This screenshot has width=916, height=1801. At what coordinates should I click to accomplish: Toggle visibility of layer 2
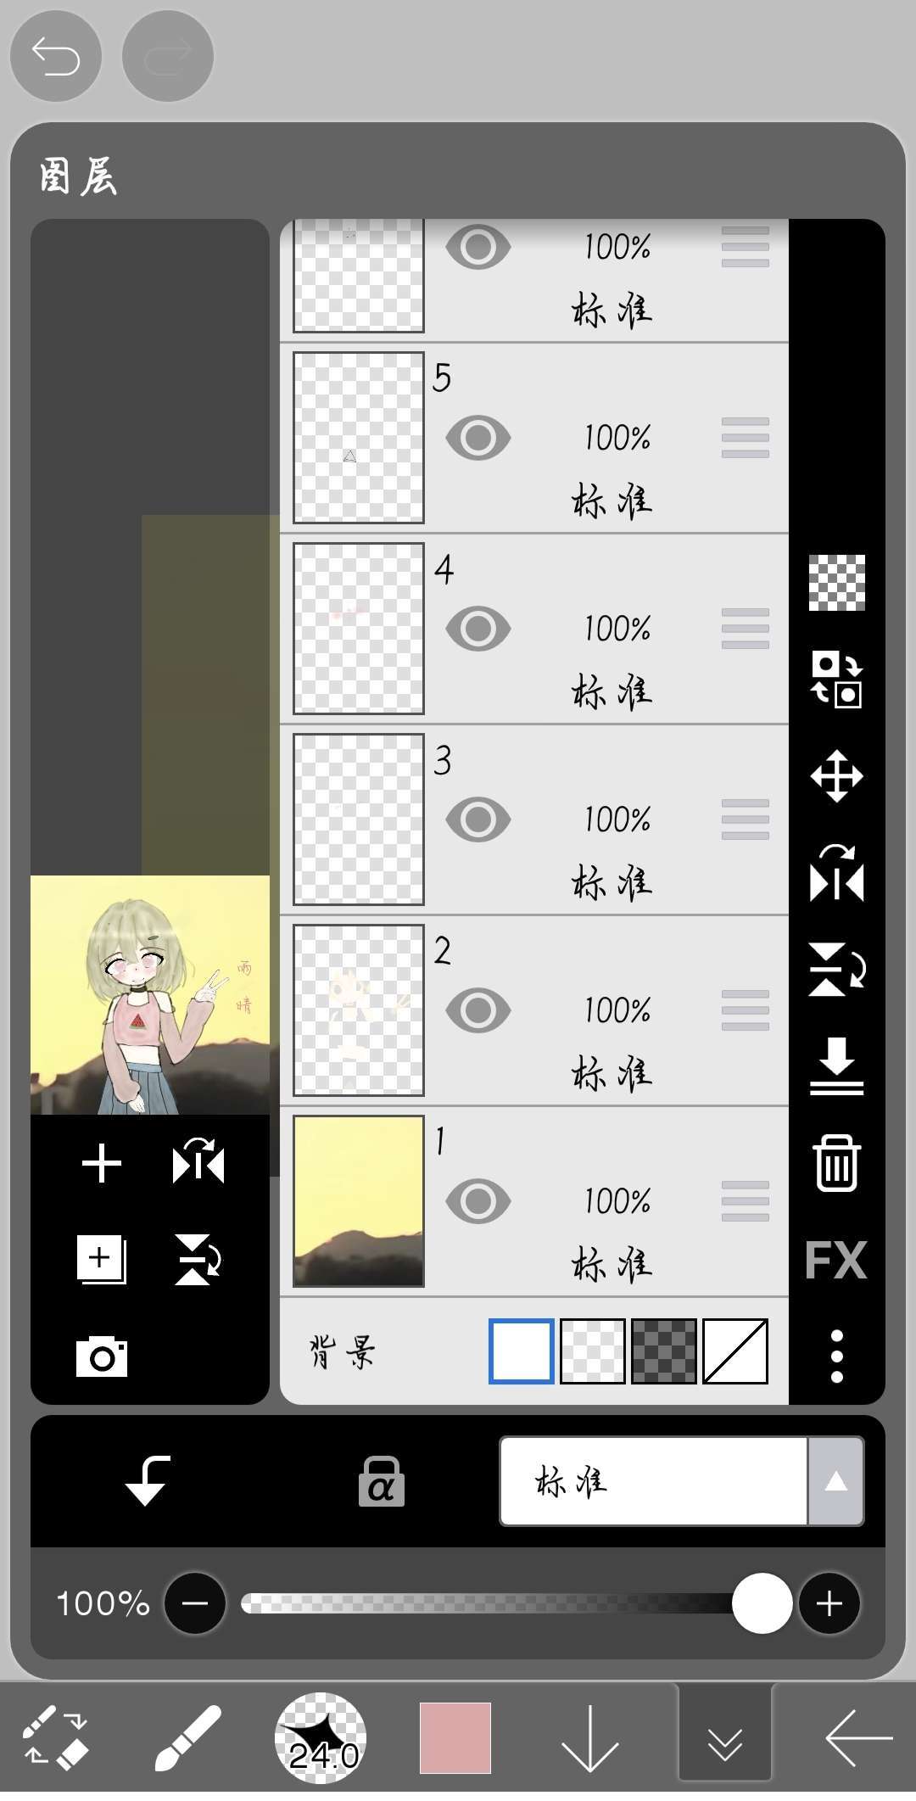[x=478, y=1010]
